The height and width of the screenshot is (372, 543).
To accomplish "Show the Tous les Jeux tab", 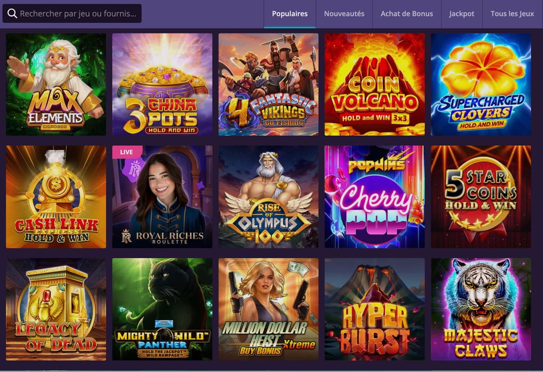I will point(512,14).
